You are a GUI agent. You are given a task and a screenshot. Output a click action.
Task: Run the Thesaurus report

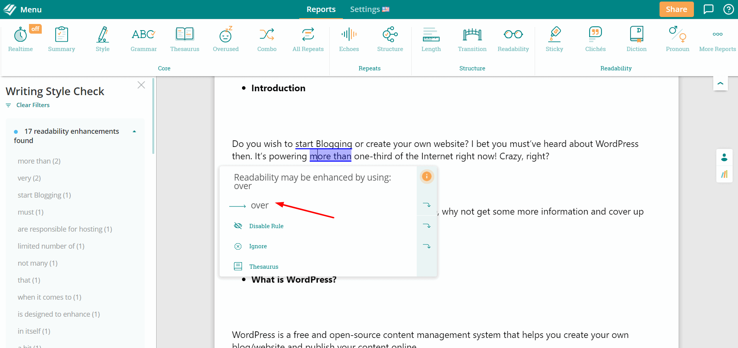[x=184, y=39]
